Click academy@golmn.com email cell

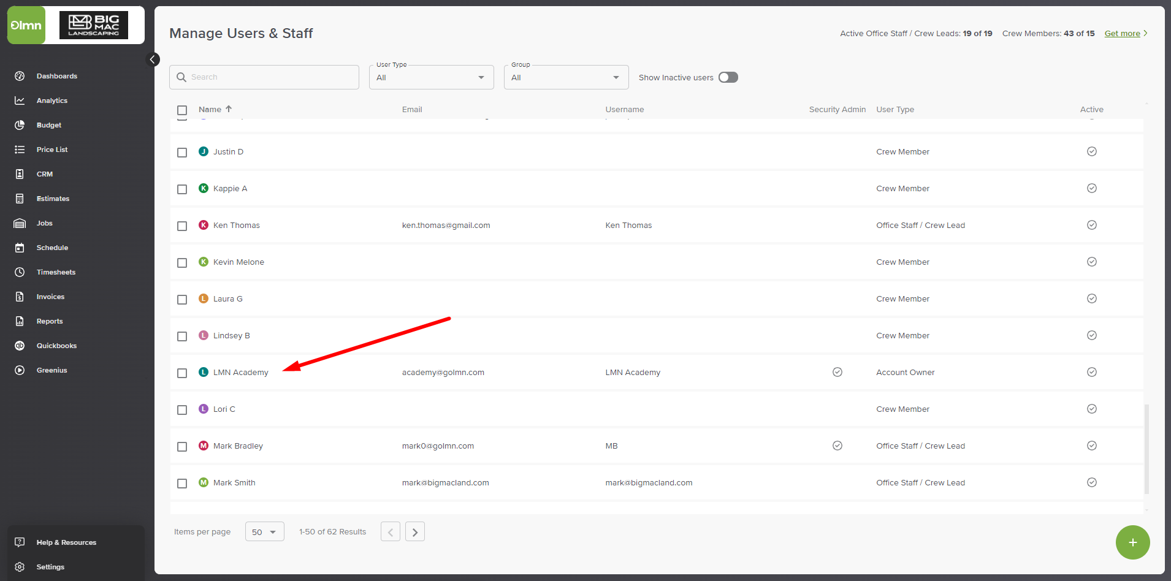(x=443, y=372)
